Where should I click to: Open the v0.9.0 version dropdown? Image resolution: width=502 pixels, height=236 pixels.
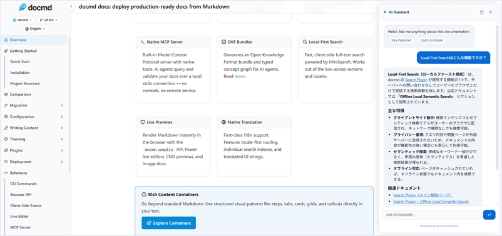click(x=49, y=20)
